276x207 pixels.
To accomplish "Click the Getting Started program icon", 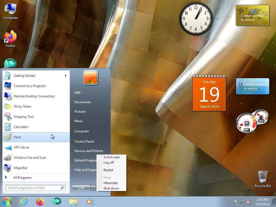I will click(7, 76).
